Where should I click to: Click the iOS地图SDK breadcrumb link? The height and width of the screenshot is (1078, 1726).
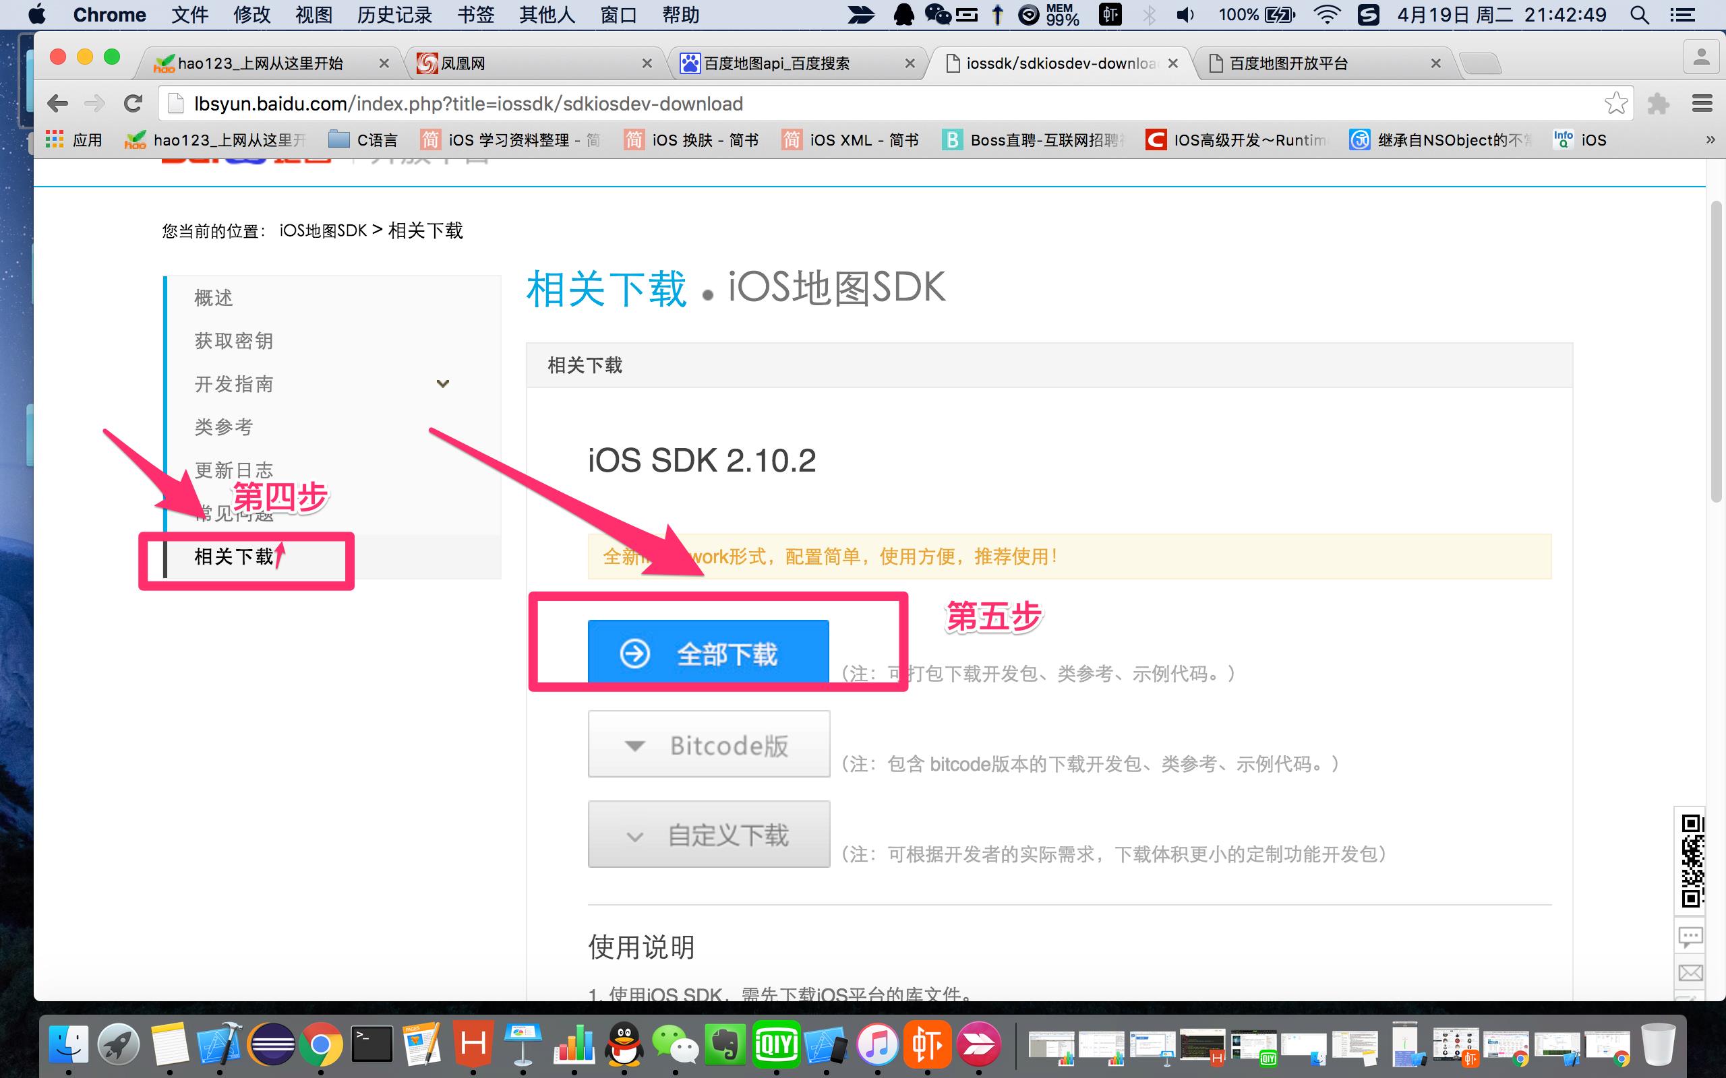[x=322, y=231]
